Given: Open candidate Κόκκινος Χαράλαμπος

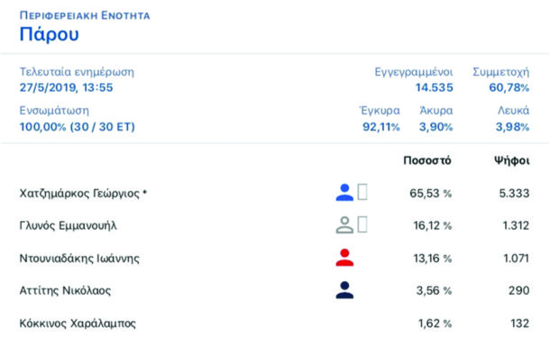Looking at the screenshot, I should tap(78, 324).
